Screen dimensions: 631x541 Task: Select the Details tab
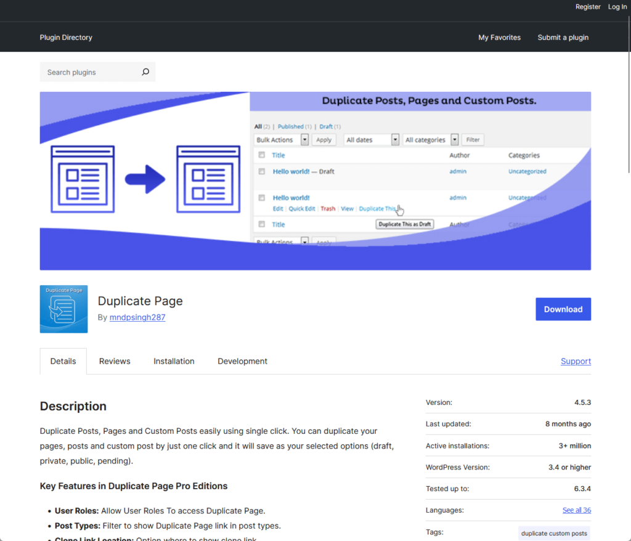pyautogui.click(x=63, y=361)
